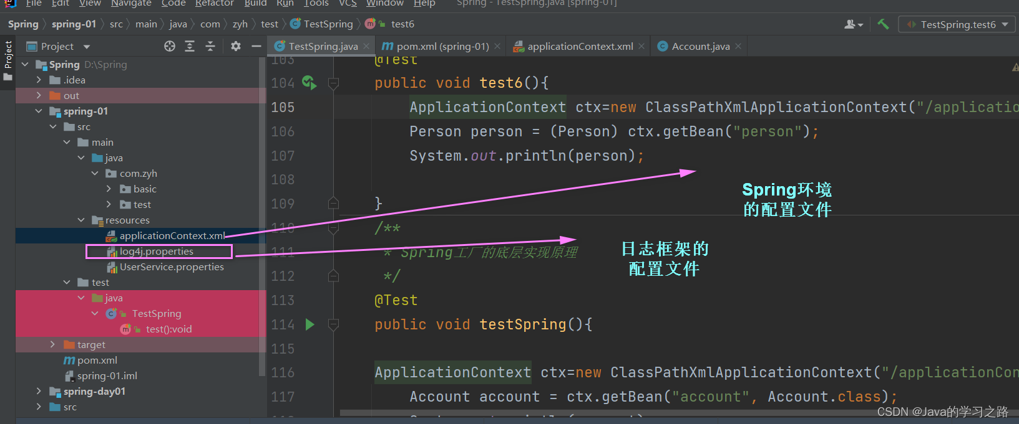Click the Expand All icon in Project panel

click(x=190, y=46)
